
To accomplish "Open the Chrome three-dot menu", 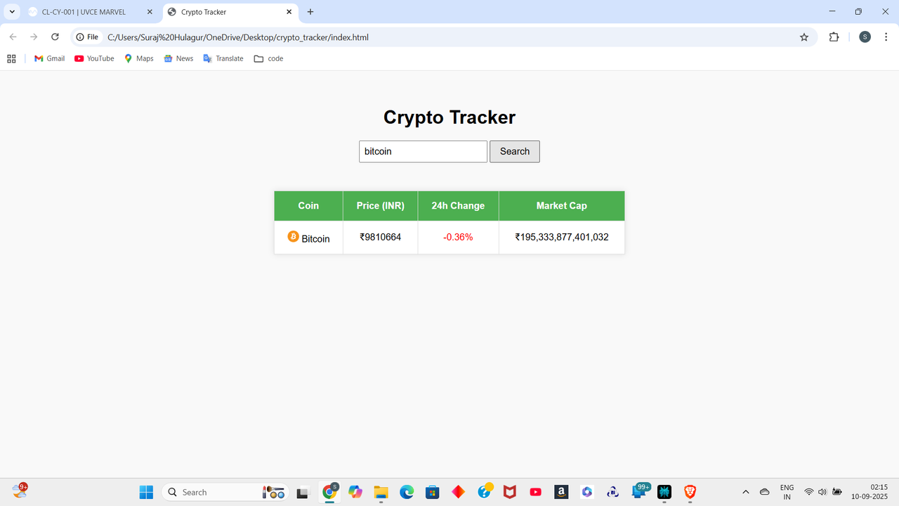I will pyautogui.click(x=886, y=37).
